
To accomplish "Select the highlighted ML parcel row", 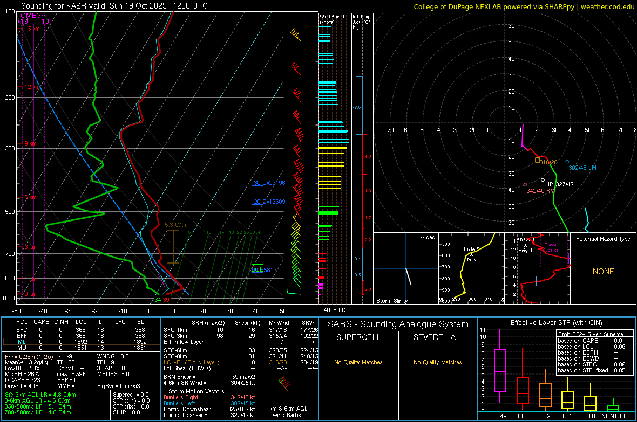I will [81, 342].
